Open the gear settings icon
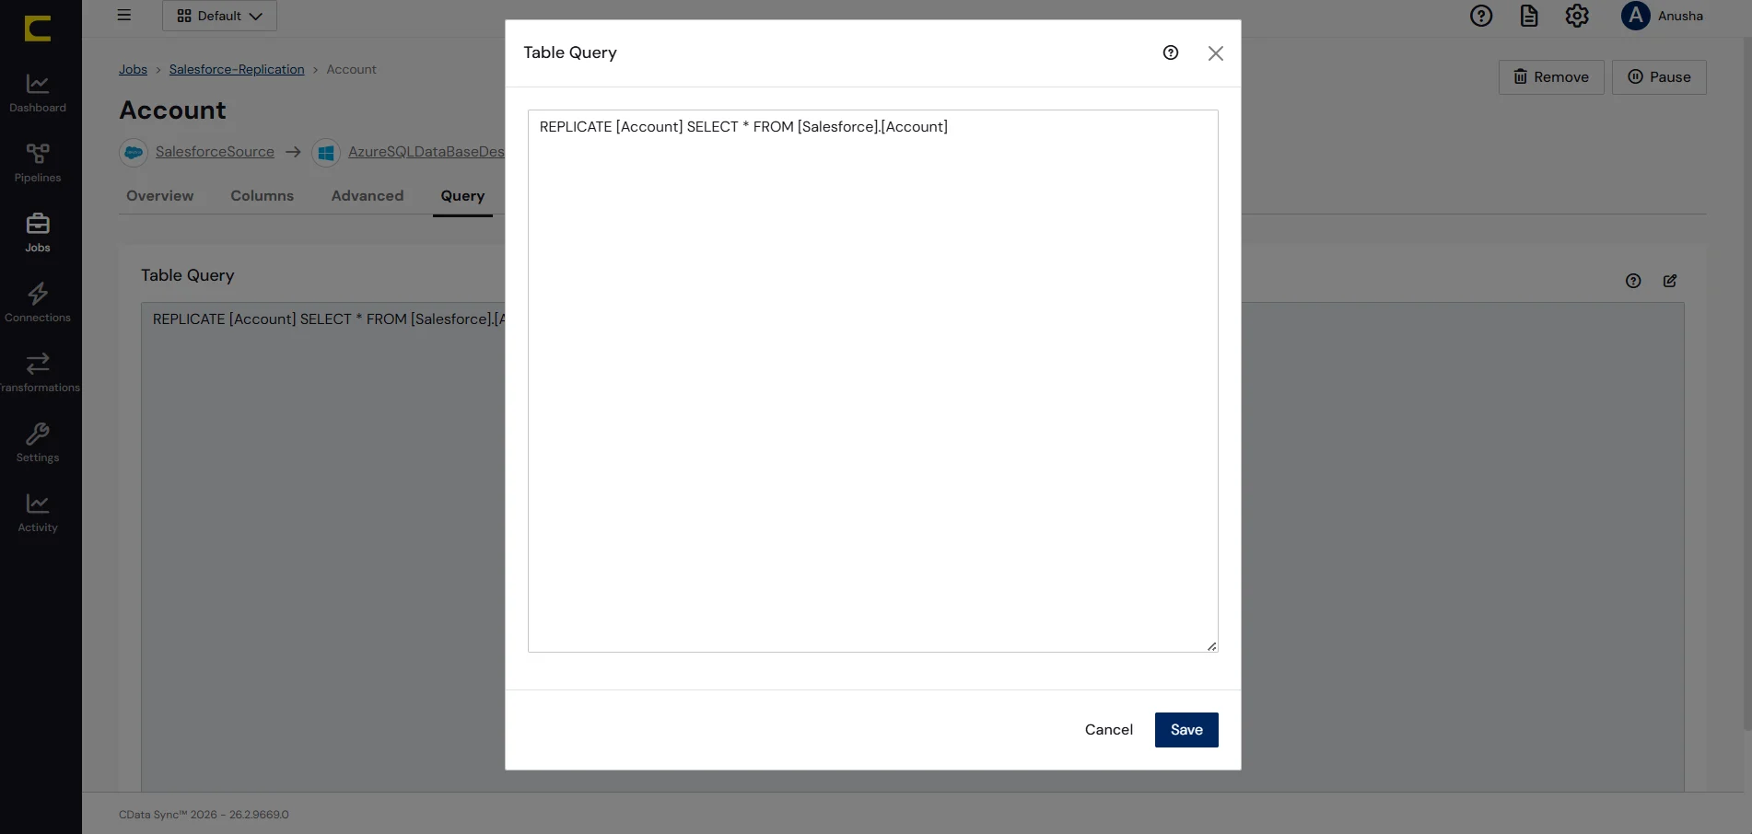 point(1577,16)
